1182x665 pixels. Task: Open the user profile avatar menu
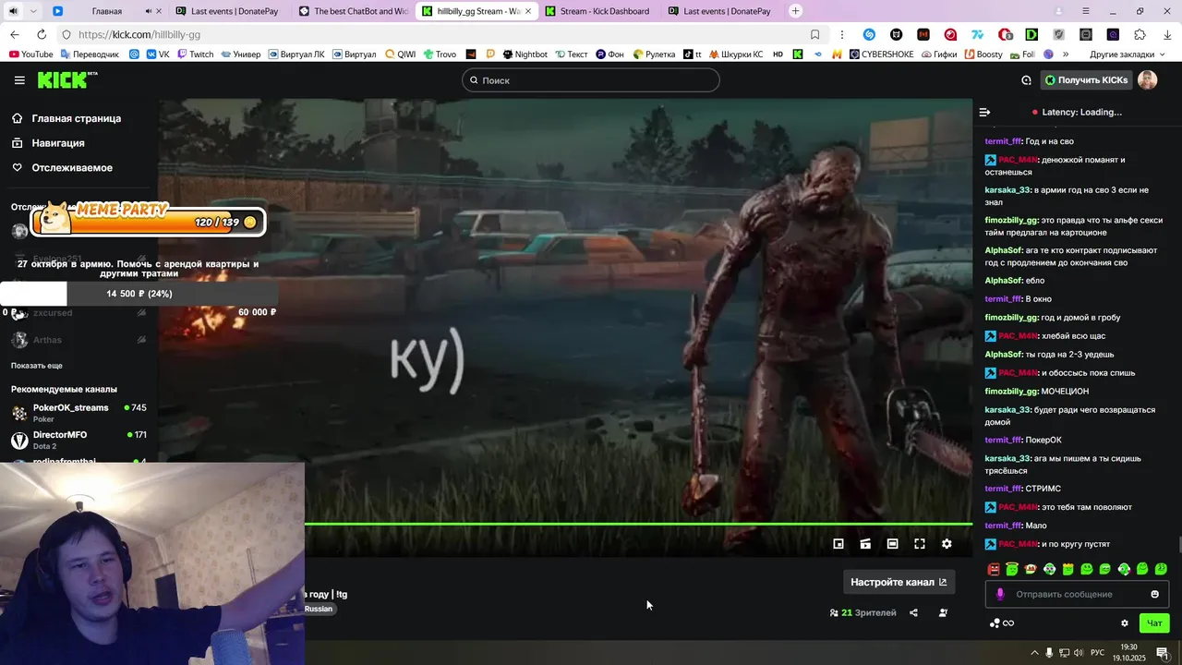pos(1148,80)
